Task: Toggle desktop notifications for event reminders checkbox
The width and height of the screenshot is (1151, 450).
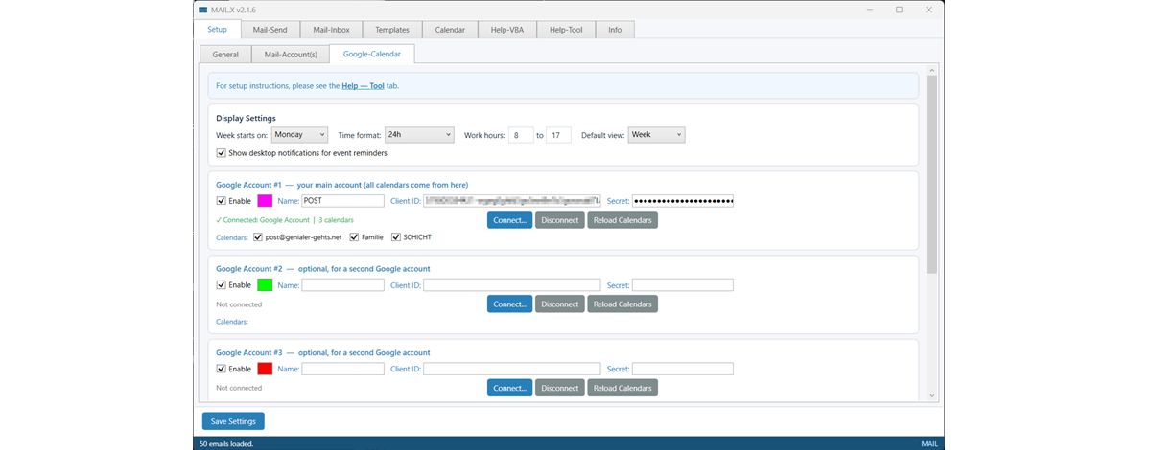Action: point(222,152)
